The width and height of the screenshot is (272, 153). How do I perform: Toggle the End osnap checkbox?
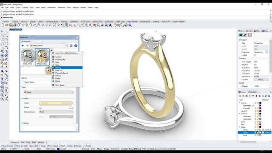[2, 146]
